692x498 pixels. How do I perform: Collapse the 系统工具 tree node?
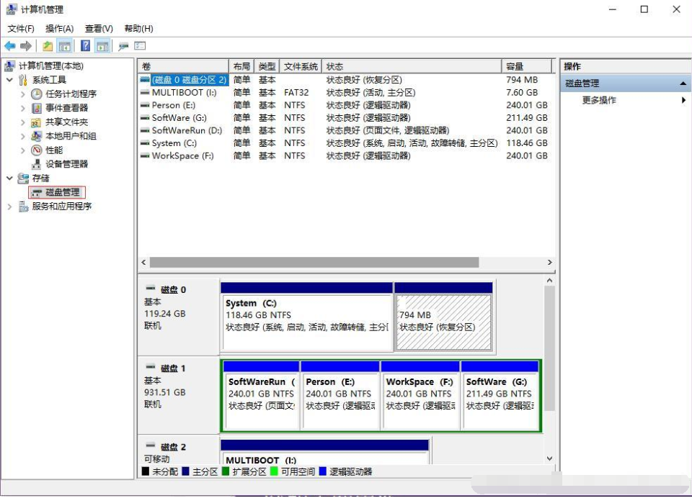pyautogui.click(x=10, y=80)
